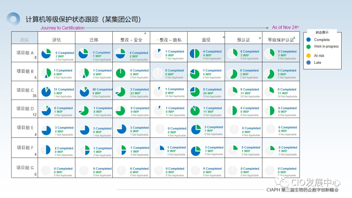352x198 pixels.
Task: Click the 状态图示 legend title
Action: click(322, 32)
